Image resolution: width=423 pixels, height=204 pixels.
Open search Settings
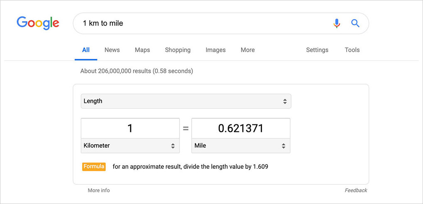(317, 50)
